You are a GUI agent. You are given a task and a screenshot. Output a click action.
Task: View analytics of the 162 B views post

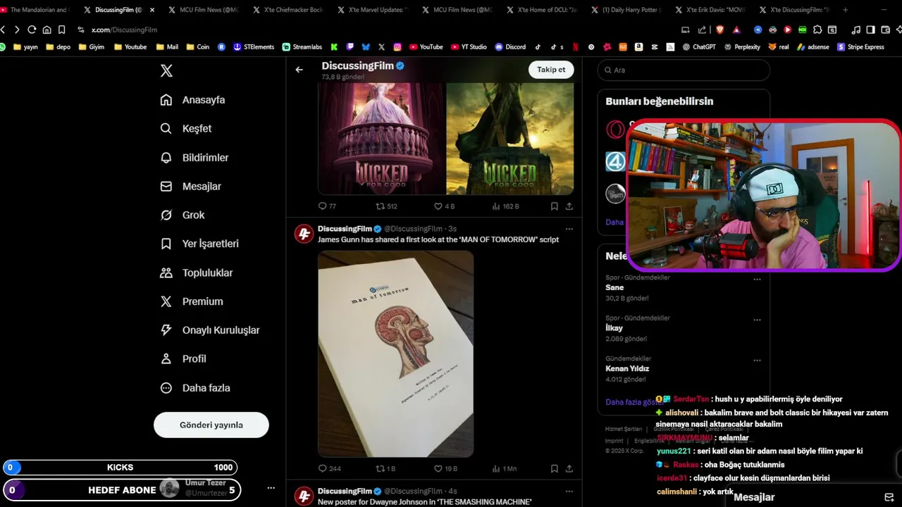pyautogui.click(x=505, y=206)
